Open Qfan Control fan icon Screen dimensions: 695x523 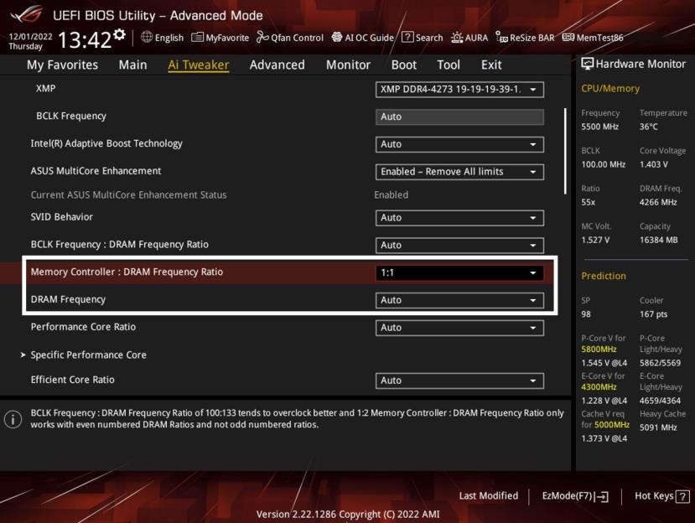[x=263, y=37]
